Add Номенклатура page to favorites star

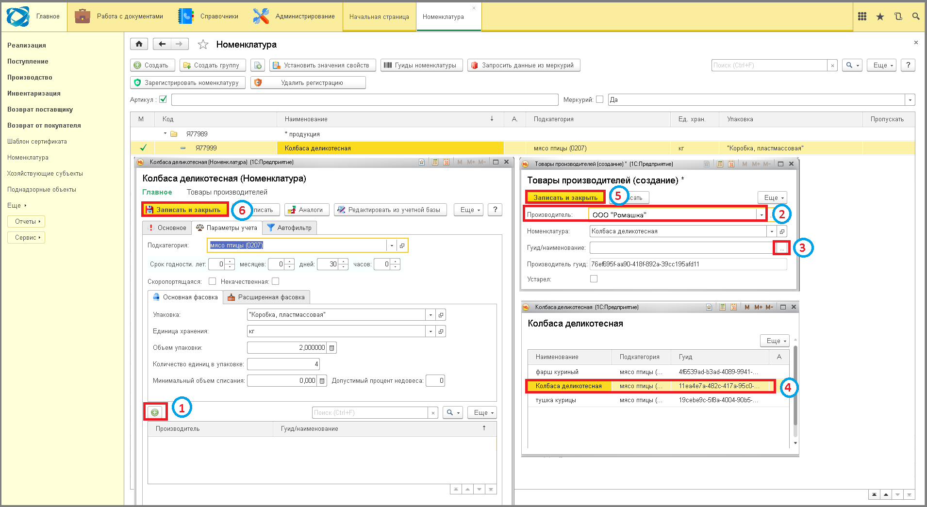(x=203, y=45)
